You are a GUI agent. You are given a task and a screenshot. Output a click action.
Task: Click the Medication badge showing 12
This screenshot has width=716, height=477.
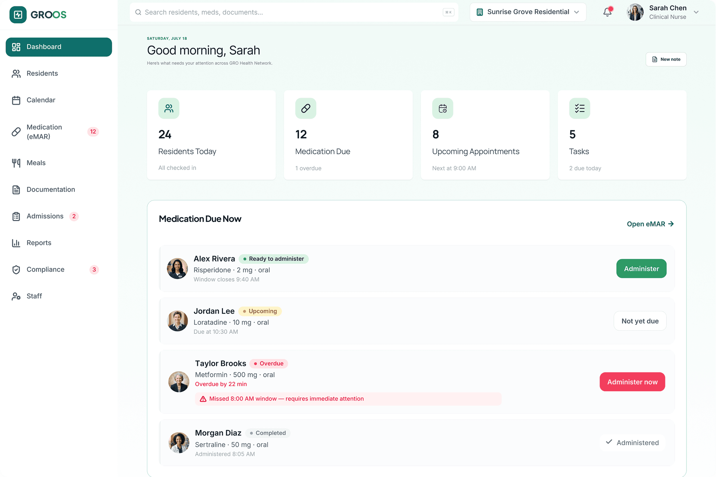coord(93,132)
